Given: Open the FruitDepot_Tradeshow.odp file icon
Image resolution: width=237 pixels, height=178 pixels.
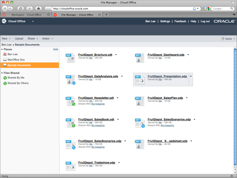Looking at the screenshot, I should tap(70, 166).
